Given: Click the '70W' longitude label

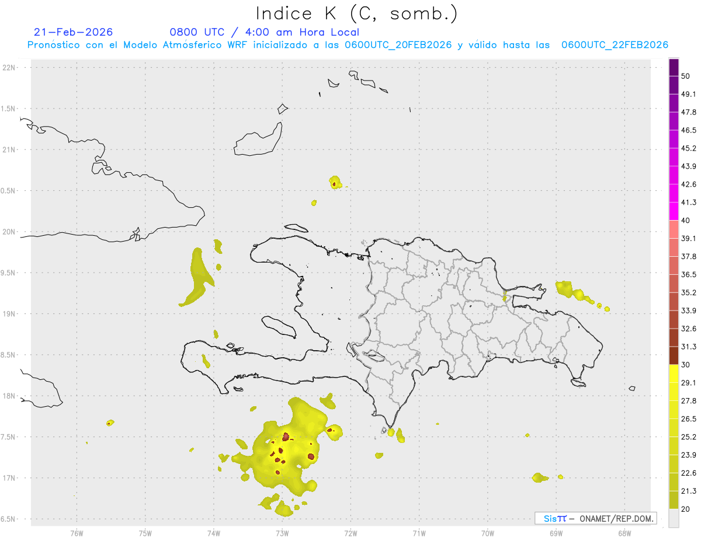Looking at the screenshot, I should (x=487, y=533).
